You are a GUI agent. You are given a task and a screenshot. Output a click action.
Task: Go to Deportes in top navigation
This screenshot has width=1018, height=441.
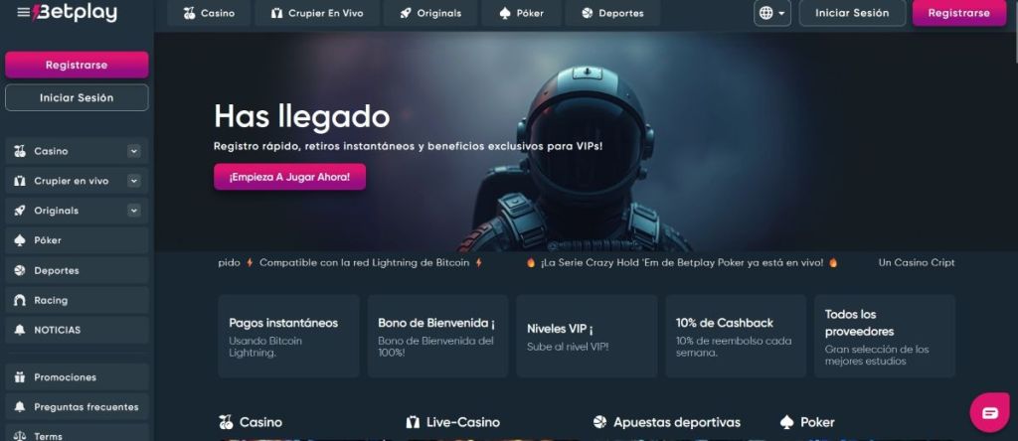(x=612, y=13)
